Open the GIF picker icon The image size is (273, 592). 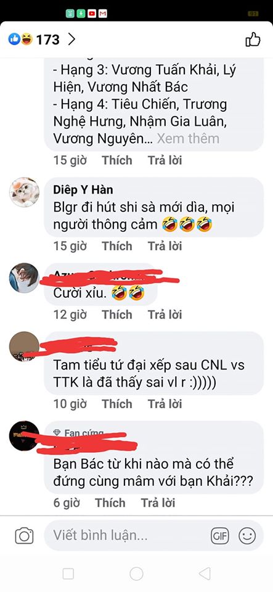tap(220, 536)
